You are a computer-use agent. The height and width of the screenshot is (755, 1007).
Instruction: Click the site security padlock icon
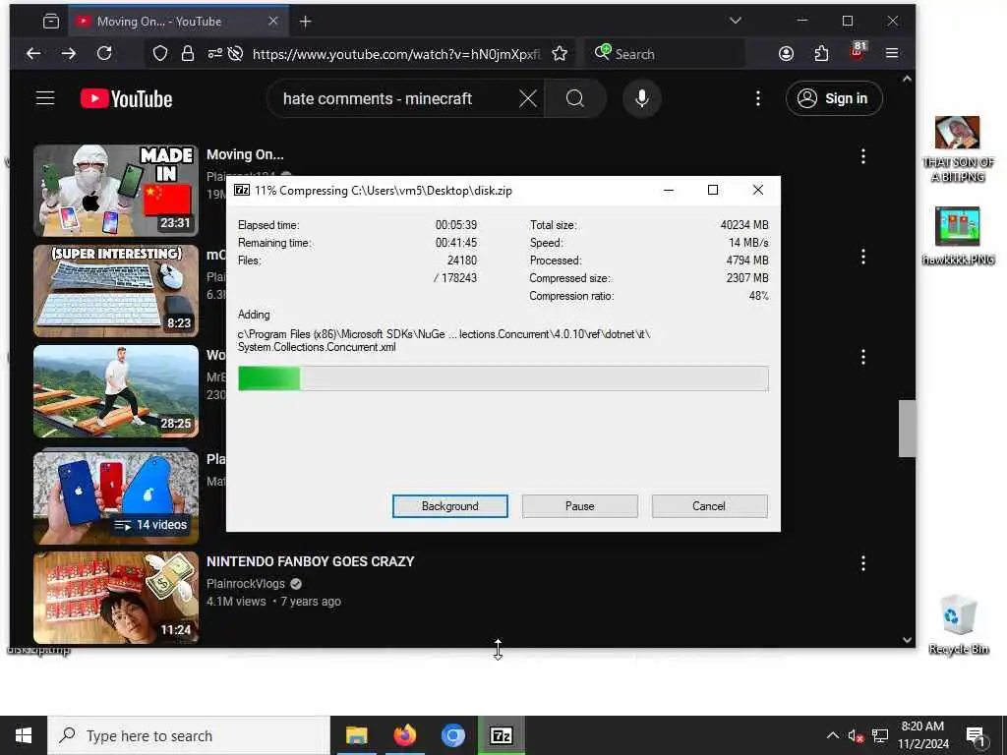(x=188, y=54)
